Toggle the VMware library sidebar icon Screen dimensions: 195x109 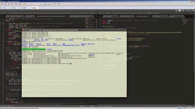[x=45, y=4]
